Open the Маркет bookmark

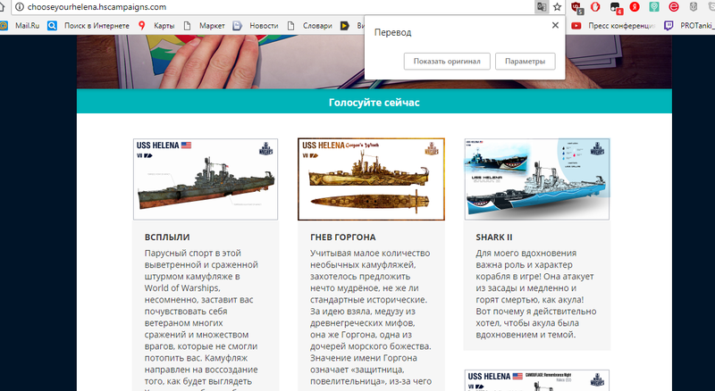(205, 26)
